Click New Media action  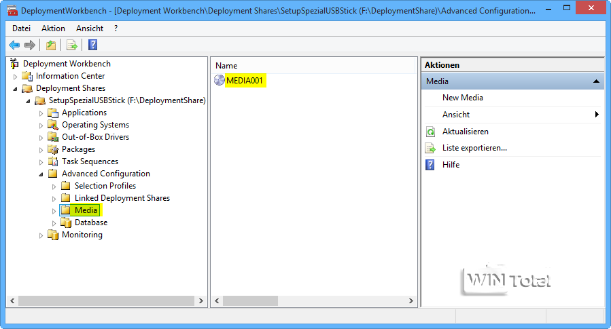point(463,98)
